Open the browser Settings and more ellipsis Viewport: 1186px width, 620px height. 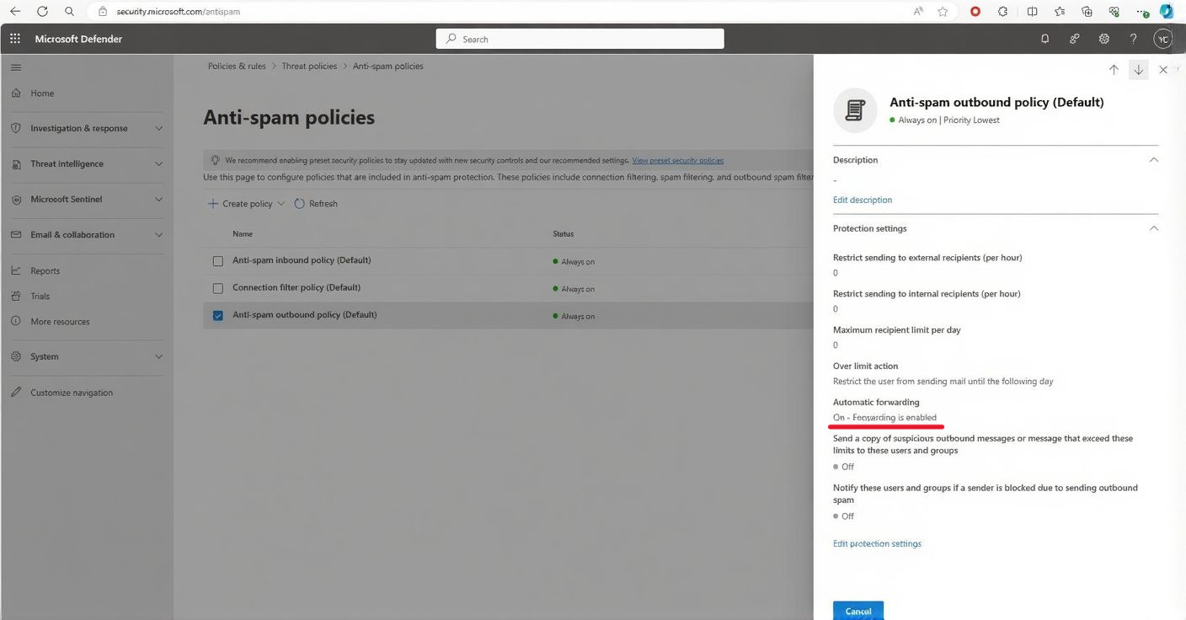pyautogui.click(x=1141, y=12)
